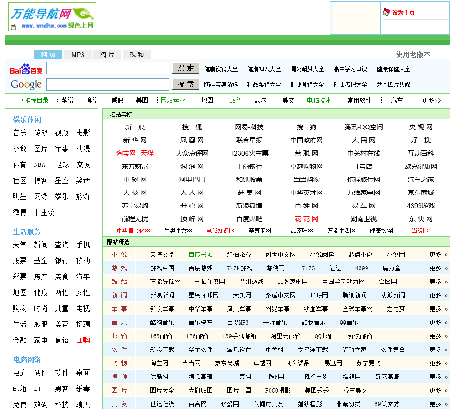Viewport: 450px width, 409px height.
Task: Click the Baidu logo icon
Action: click(26, 69)
